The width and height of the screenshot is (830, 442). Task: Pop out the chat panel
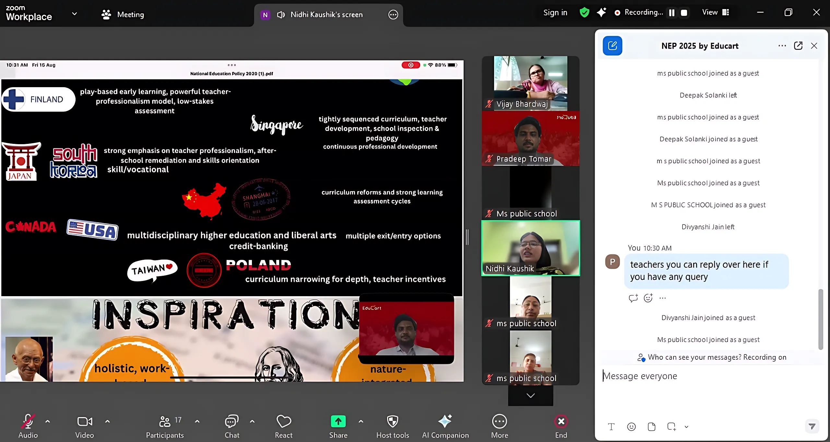point(798,46)
